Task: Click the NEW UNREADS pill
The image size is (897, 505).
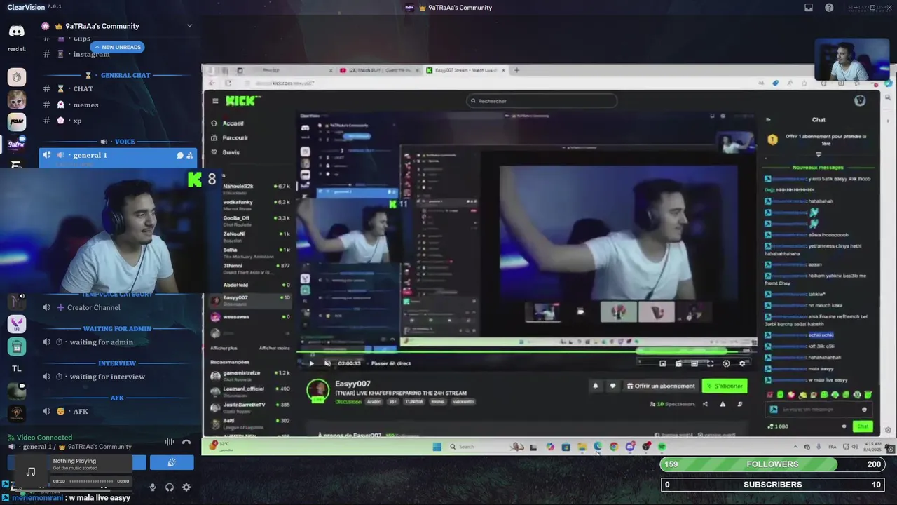Action: (117, 47)
